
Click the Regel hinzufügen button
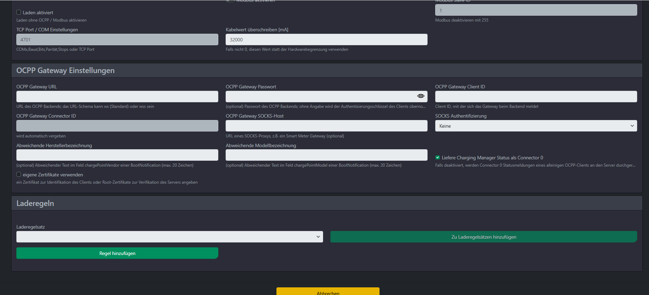pos(117,253)
